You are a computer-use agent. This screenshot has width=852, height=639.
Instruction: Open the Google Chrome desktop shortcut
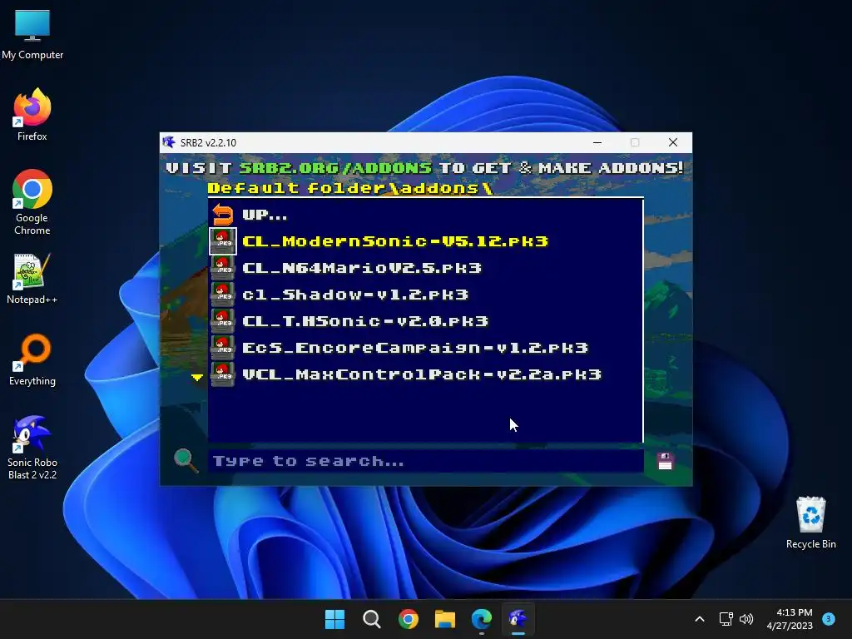32,202
